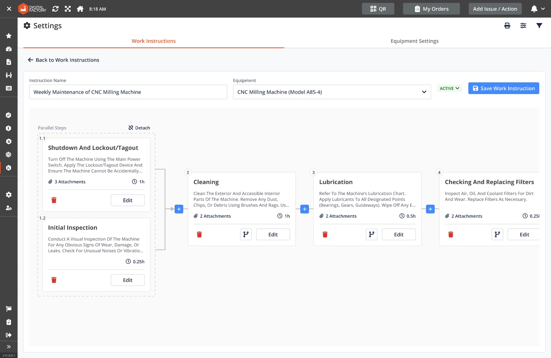551x358 pixels.
Task: Click Save Work Instruction button
Action: pyautogui.click(x=503, y=89)
